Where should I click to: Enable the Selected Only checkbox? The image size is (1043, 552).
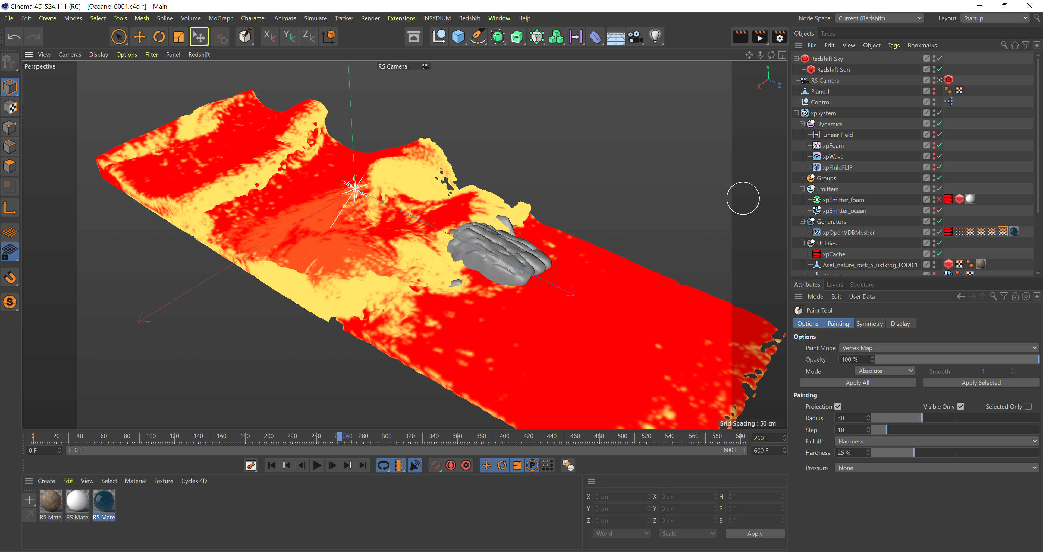click(1028, 406)
